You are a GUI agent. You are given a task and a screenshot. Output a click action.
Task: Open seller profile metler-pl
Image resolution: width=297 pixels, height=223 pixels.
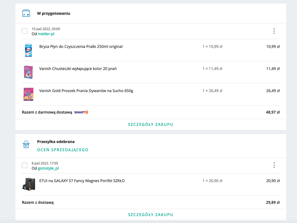coord(46,34)
